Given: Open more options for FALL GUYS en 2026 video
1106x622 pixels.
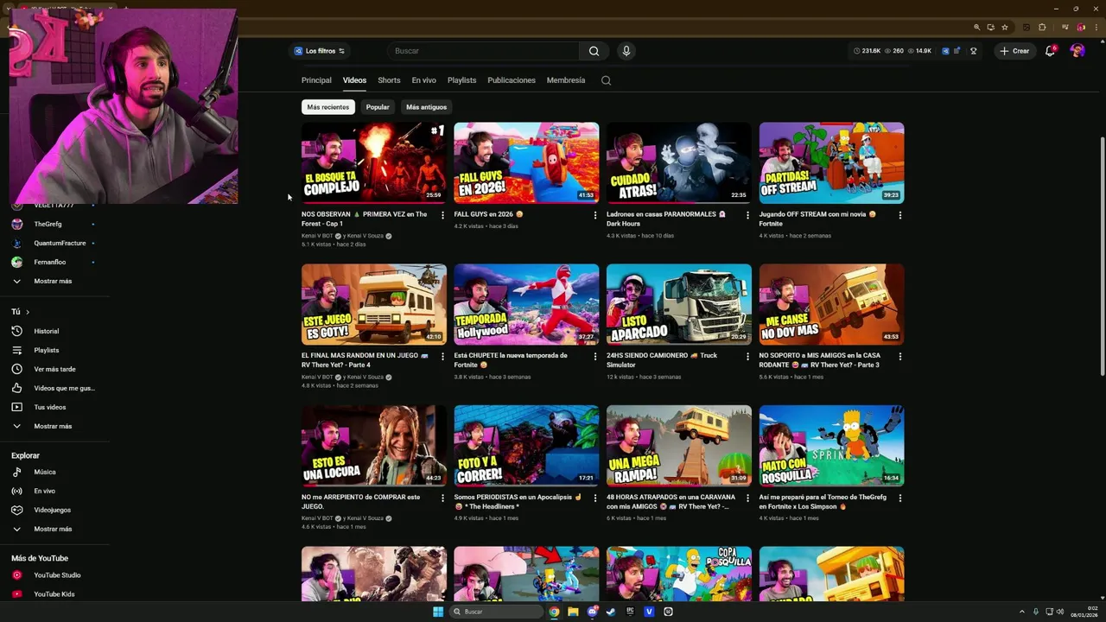Looking at the screenshot, I should (594, 215).
